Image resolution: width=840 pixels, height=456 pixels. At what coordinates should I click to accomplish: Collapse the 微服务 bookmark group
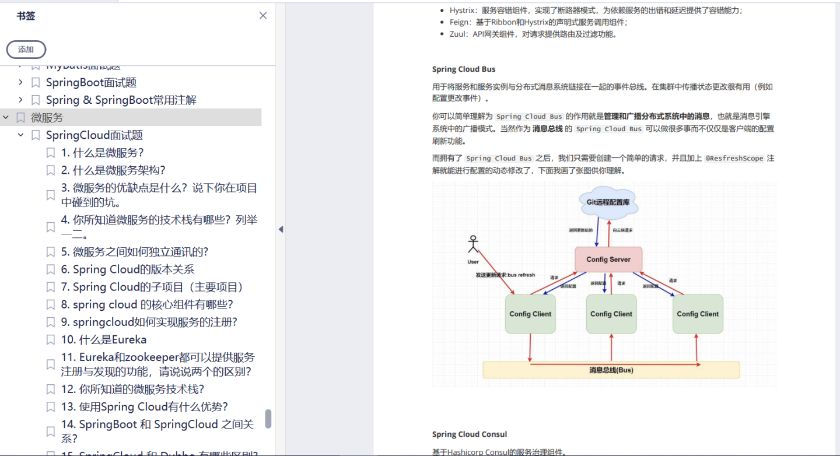[6, 118]
